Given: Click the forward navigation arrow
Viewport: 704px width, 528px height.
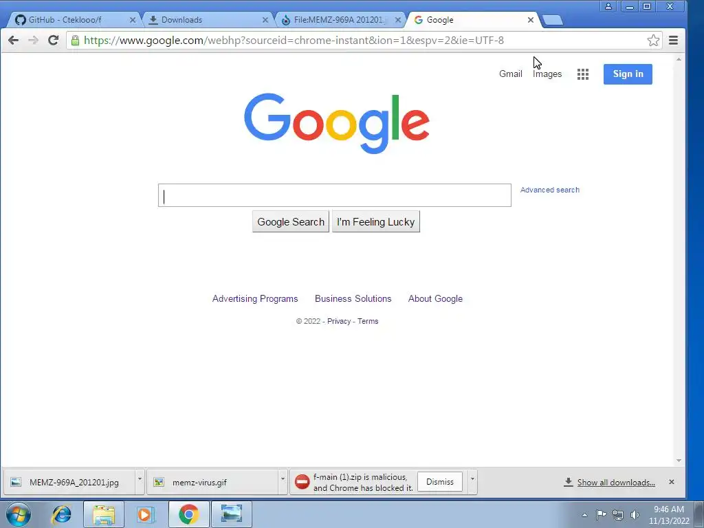Looking at the screenshot, I should click(x=33, y=41).
